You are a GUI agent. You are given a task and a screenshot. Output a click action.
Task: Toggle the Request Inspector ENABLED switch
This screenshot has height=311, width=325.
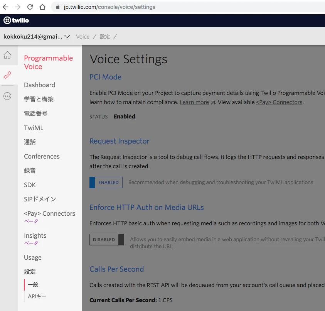[x=106, y=183]
